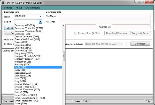Expand the Model combo box arrow

tap(41, 16)
